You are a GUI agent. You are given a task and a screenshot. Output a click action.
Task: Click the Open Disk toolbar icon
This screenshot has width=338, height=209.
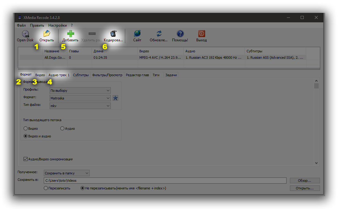[25, 34]
